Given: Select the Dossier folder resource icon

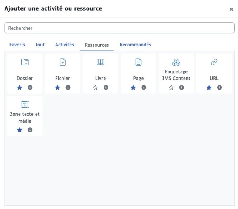Looking at the screenshot, I should [x=25, y=62].
